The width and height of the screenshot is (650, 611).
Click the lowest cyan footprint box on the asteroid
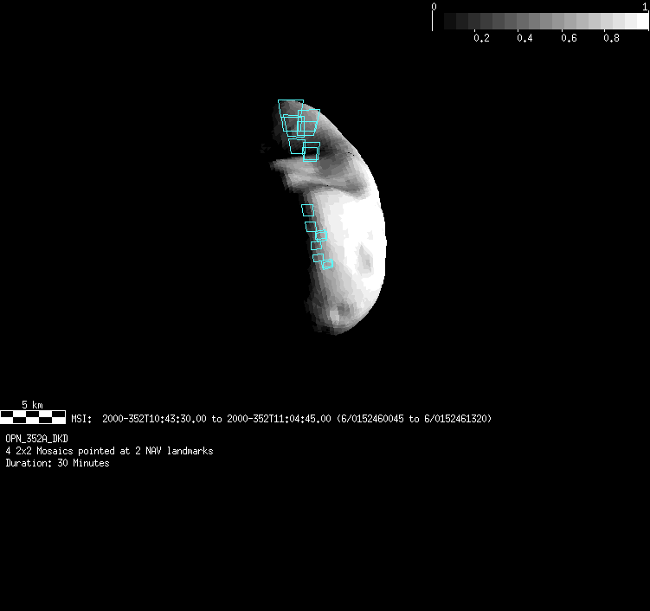click(327, 265)
